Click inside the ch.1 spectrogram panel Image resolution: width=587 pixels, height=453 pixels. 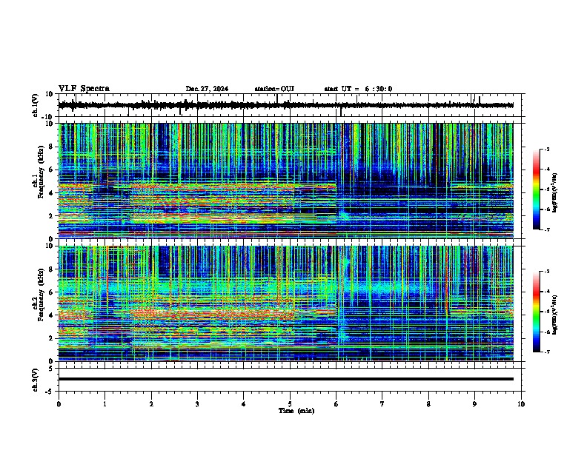[x=285, y=181]
